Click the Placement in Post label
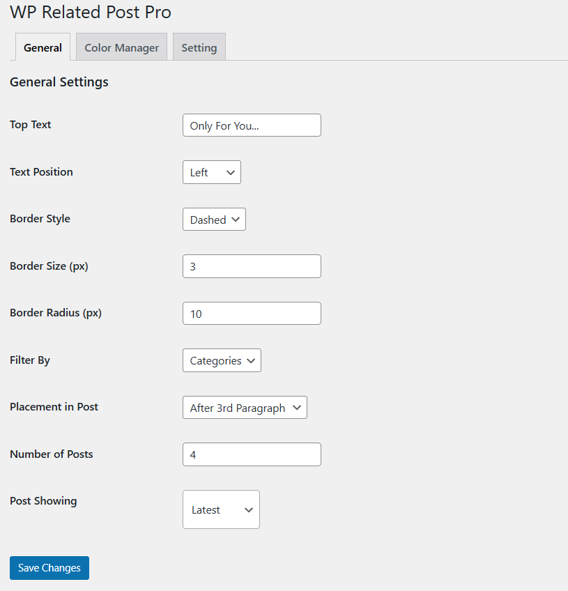568x591 pixels. [x=54, y=407]
